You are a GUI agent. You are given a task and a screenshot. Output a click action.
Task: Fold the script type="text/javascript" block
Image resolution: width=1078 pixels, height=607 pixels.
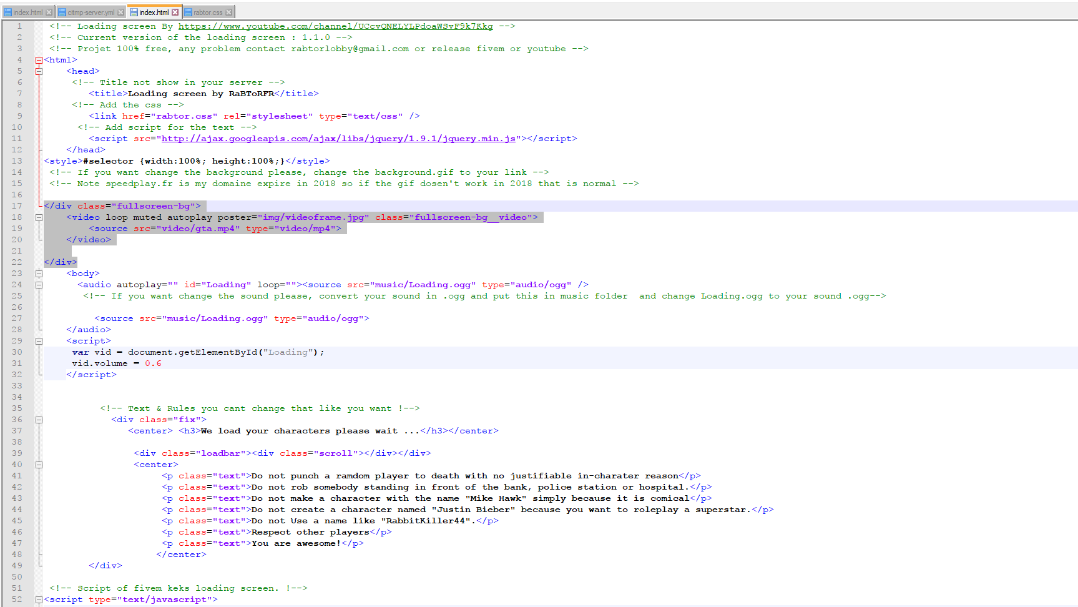click(39, 600)
